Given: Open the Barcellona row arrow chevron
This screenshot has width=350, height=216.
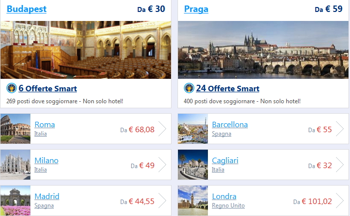Looking at the screenshot, I should point(340,129).
